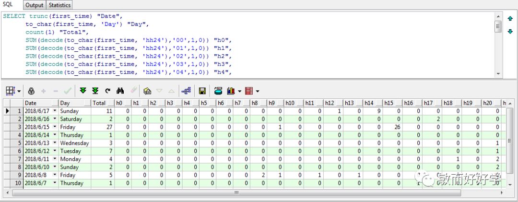Expand the grid layout dropdown arrow
Image resolution: width=518 pixels, height=202 pixels.
[19, 91]
